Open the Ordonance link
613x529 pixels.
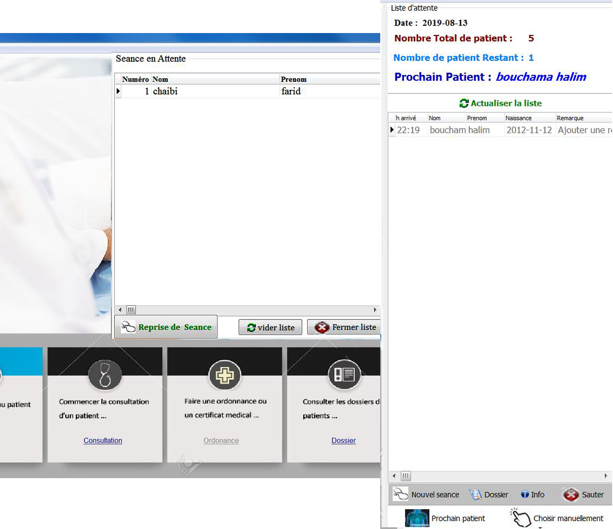(221, 440)
